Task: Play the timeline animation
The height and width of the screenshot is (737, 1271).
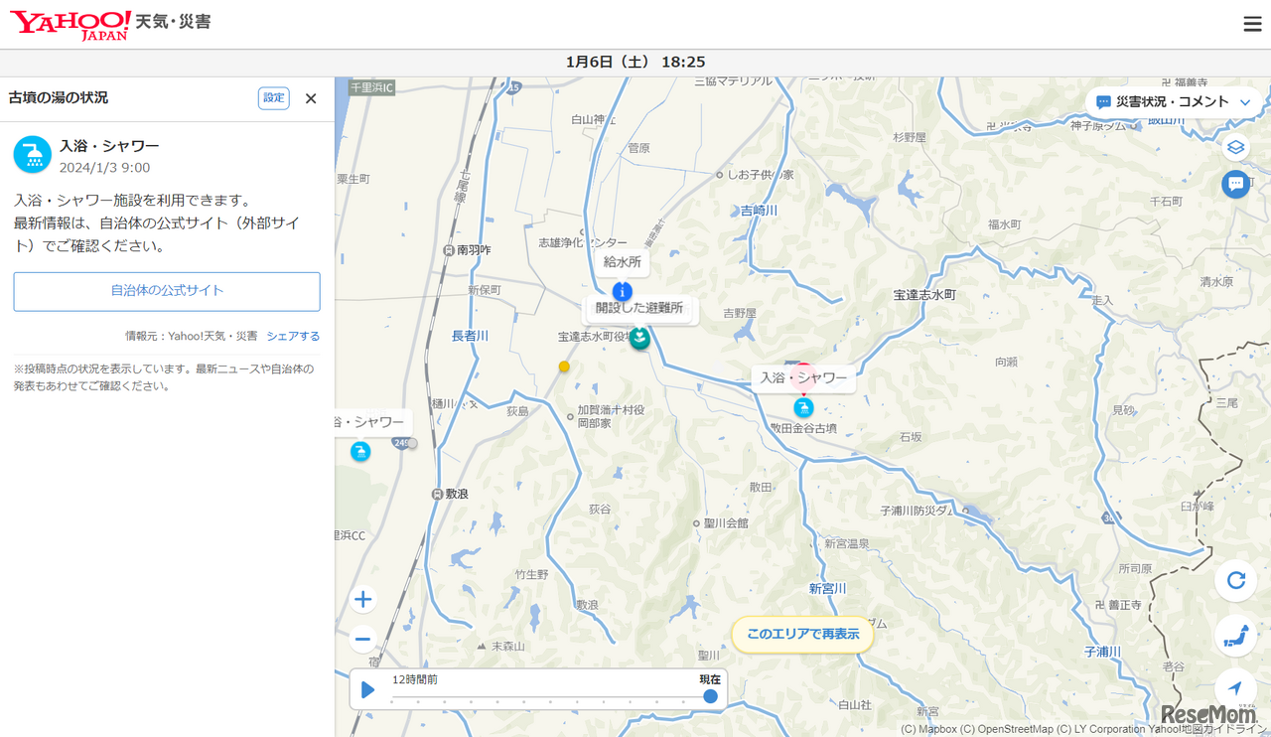Action: (367, 689)
